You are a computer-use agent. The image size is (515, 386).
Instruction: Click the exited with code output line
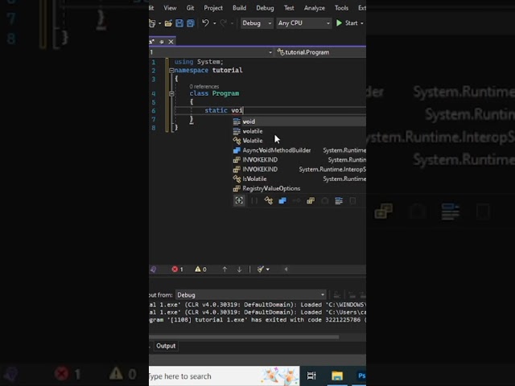tap(257, 320)
